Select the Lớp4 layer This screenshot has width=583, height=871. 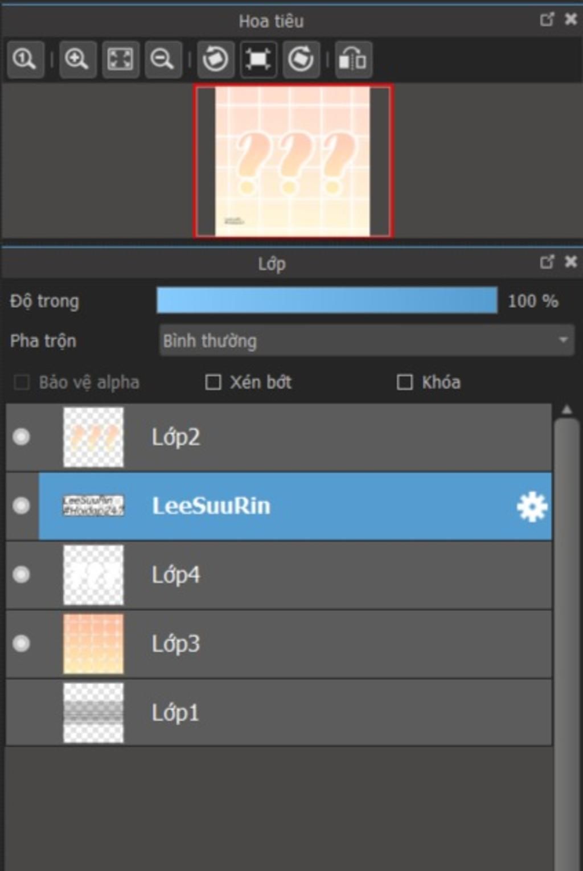(279, 575)
